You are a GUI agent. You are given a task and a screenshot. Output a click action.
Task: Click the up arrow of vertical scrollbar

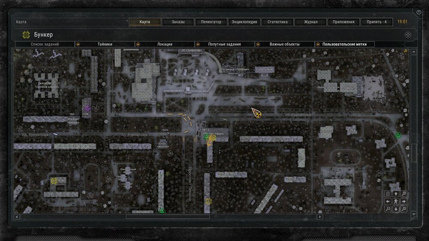point(414,52)
